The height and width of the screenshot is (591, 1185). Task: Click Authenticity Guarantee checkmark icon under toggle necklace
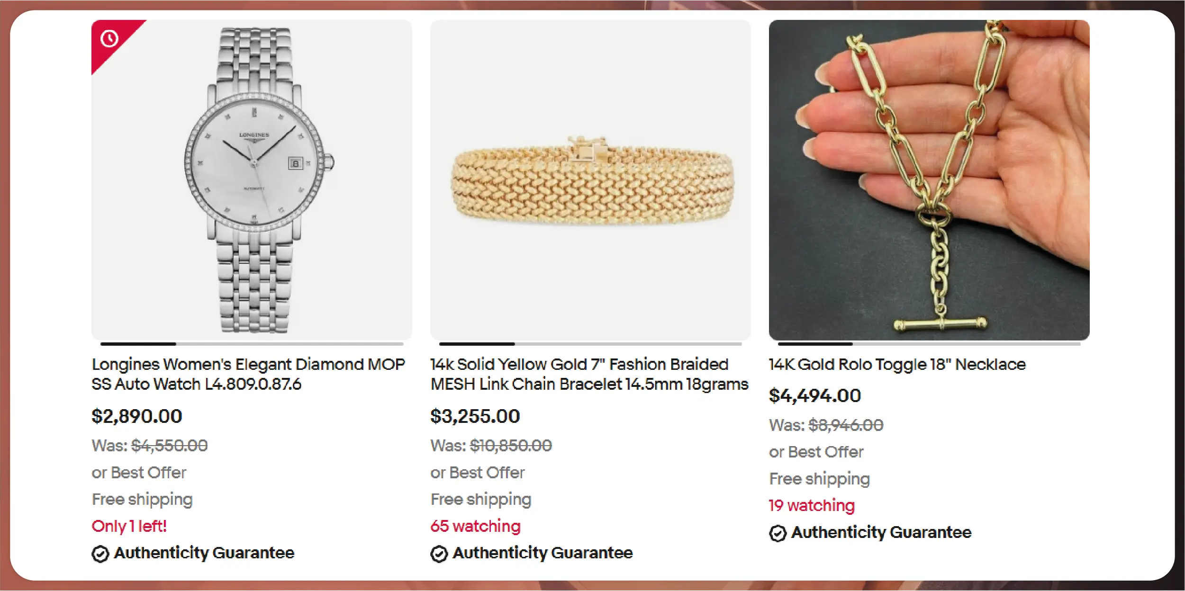pos(778,533)
